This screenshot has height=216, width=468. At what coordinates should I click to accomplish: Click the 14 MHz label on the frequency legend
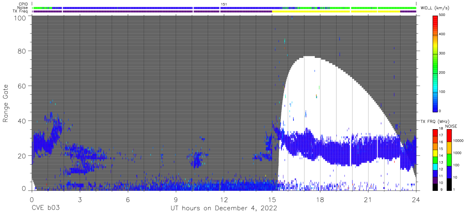point(441,156)
